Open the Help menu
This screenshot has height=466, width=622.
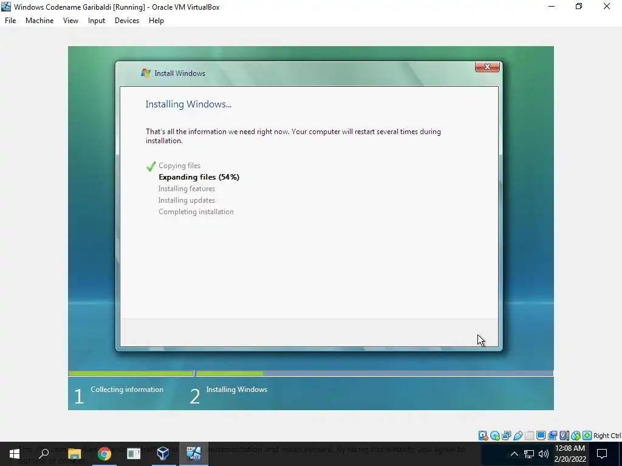[x=156, y=21]
